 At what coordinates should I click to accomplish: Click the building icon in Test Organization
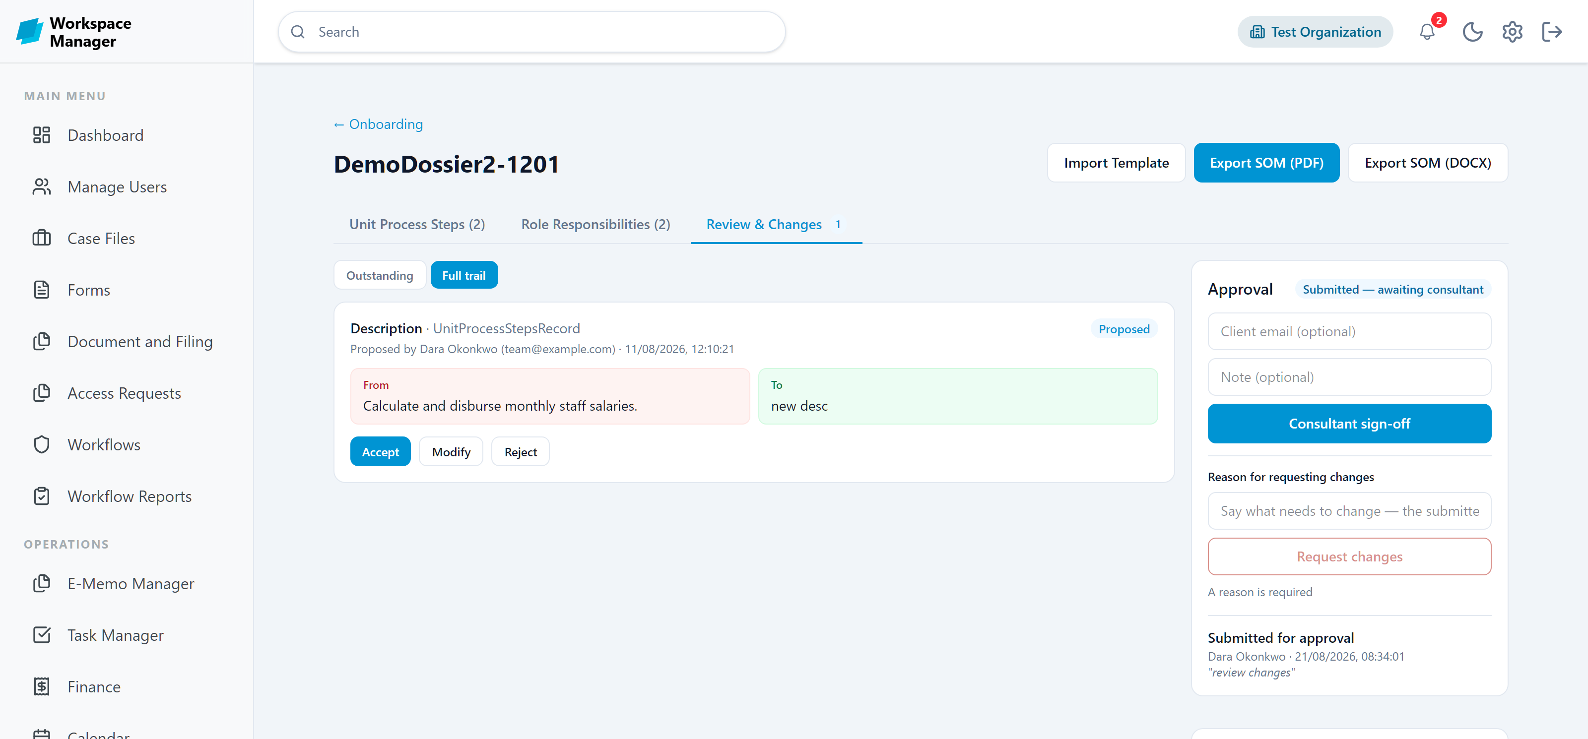tap(1257, 32)
